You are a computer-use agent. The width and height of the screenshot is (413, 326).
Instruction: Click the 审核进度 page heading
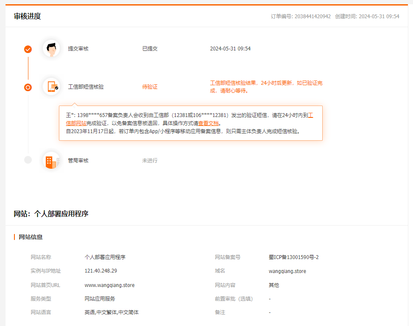27,17
